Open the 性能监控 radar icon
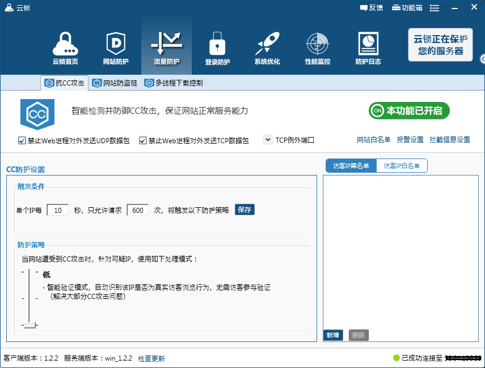The height and width of the screenshot is (368, 485). click(x=318, y=48)
